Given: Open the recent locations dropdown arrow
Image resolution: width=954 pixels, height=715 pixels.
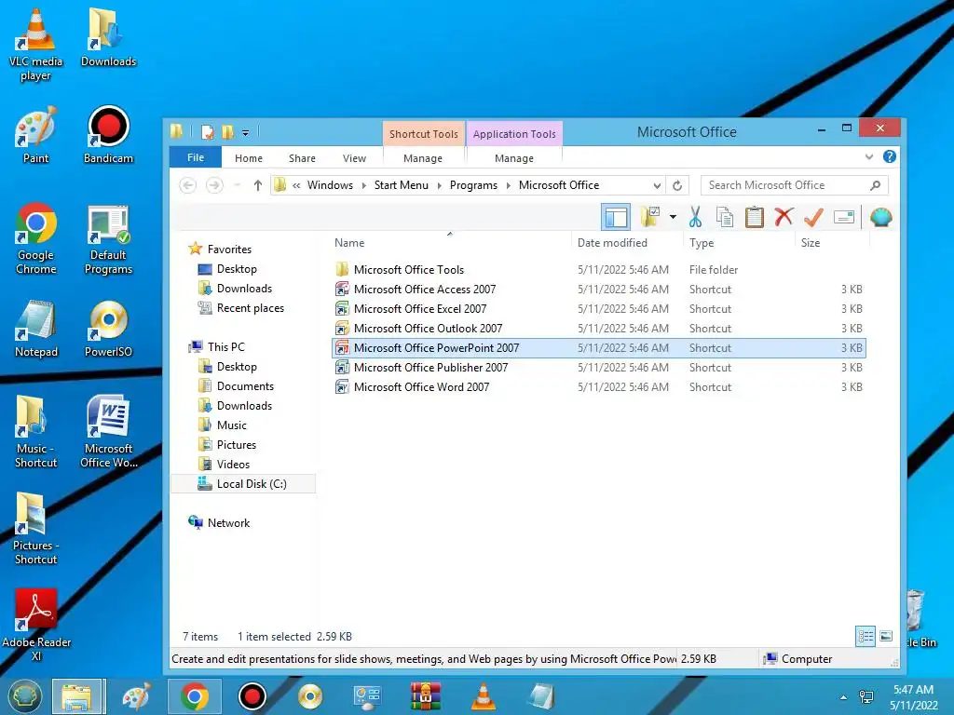Looking at the screenshot, I should point(238,185).
